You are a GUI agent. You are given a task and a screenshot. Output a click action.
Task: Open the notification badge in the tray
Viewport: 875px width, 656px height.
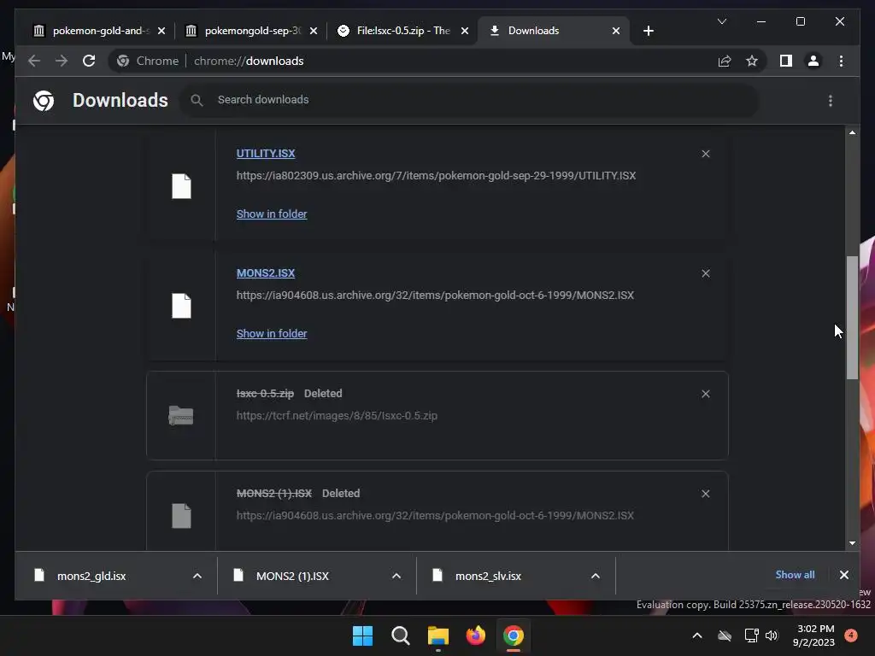coord(851,635)
